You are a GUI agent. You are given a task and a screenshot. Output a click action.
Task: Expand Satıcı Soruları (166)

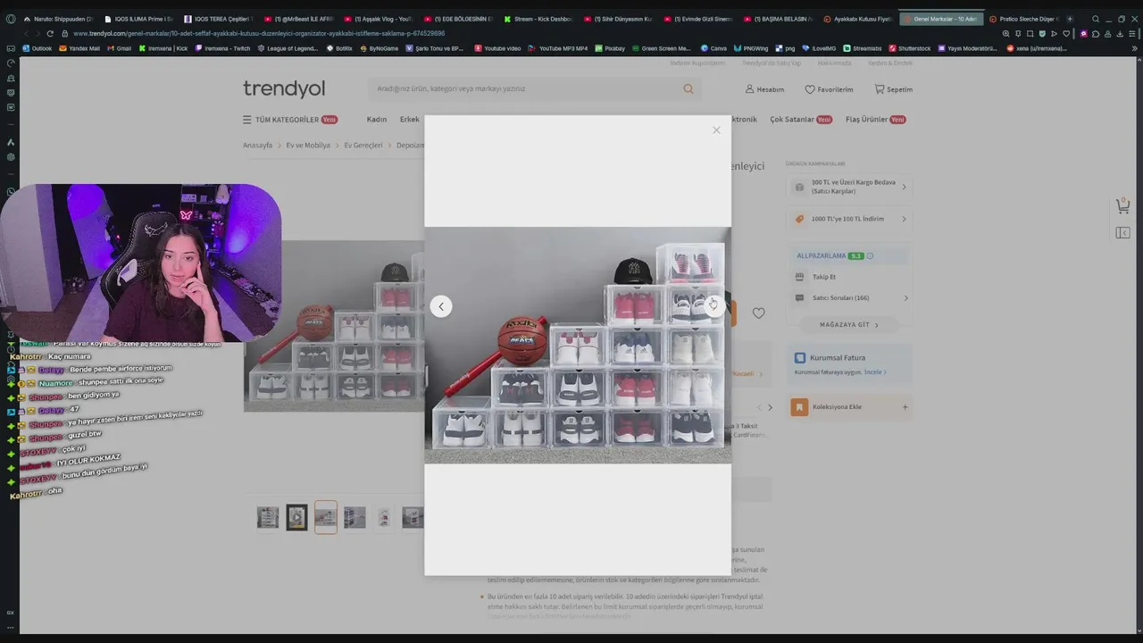(x=849, y=298)
